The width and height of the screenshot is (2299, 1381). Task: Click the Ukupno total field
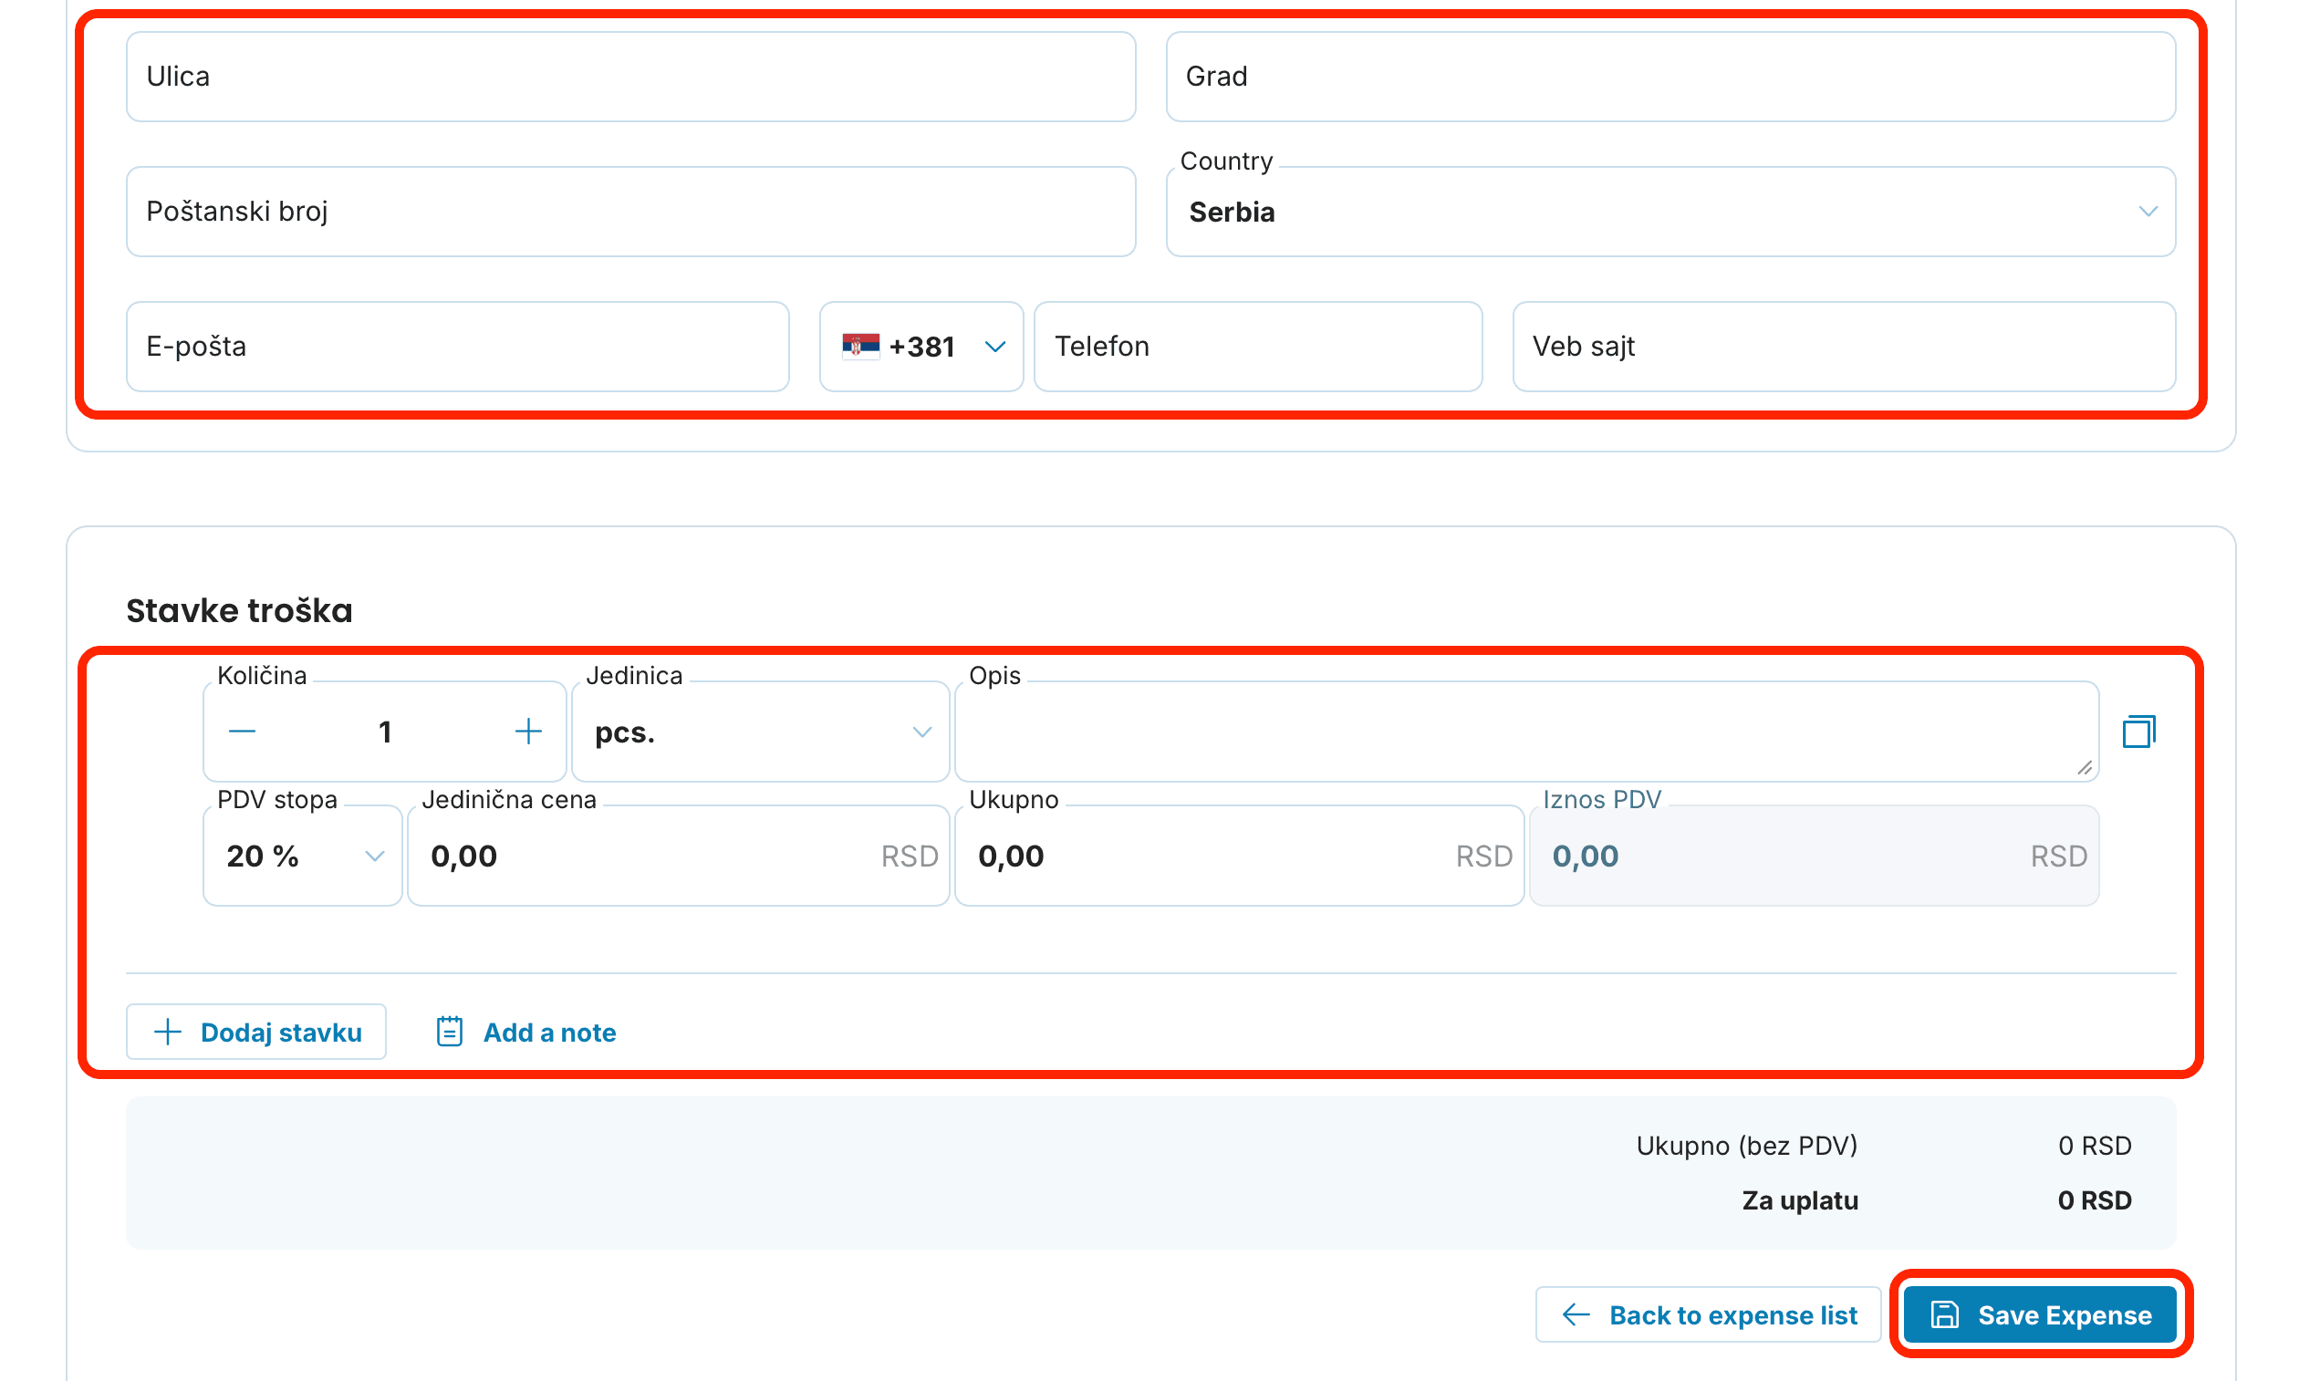1239,857
